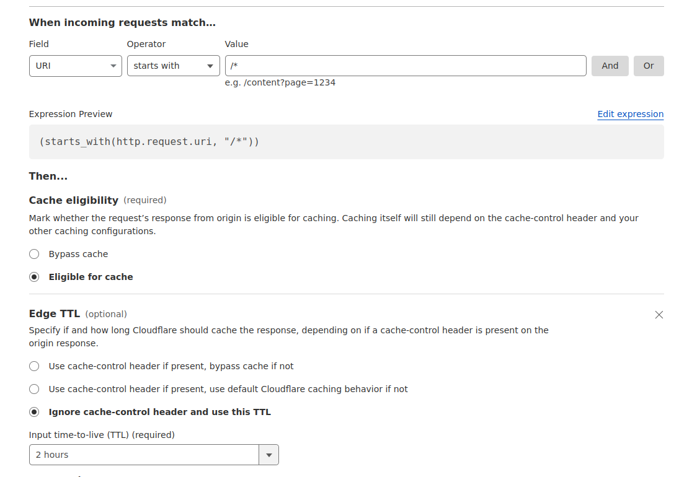Focus the Value input containing /*
Viewport: 692px width, 477px height.
405,66
